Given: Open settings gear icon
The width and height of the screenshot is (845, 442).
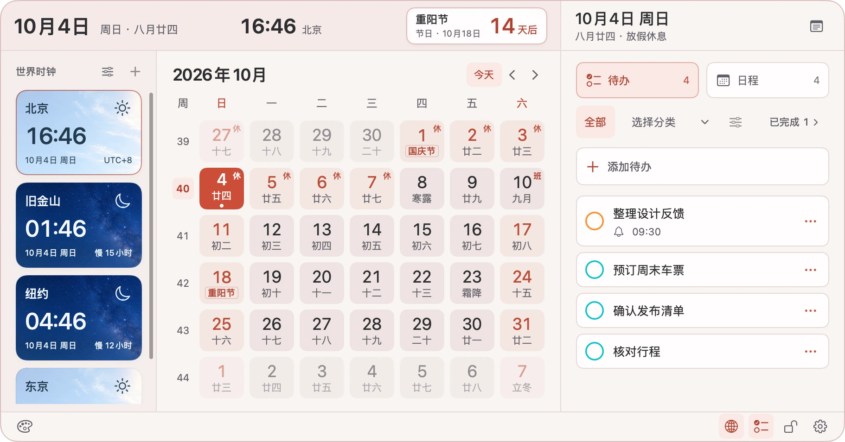Looking at the screenshot, I should coord(820,426).
